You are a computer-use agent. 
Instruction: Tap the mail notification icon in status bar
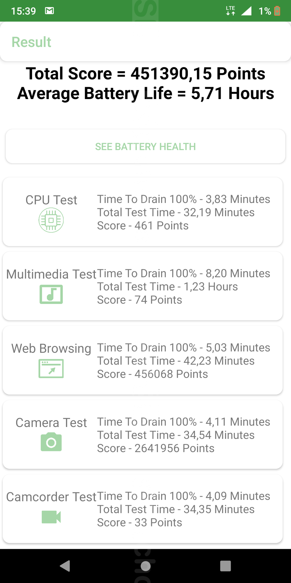(49, 11)
